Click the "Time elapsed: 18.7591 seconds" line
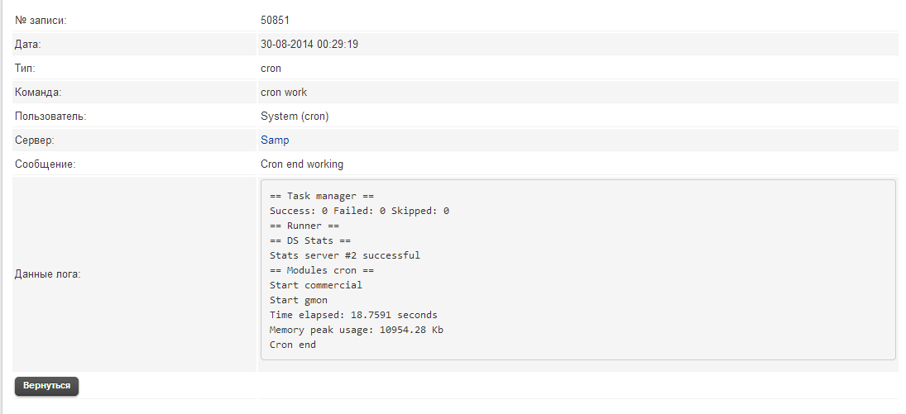 (x=353, y=315)
